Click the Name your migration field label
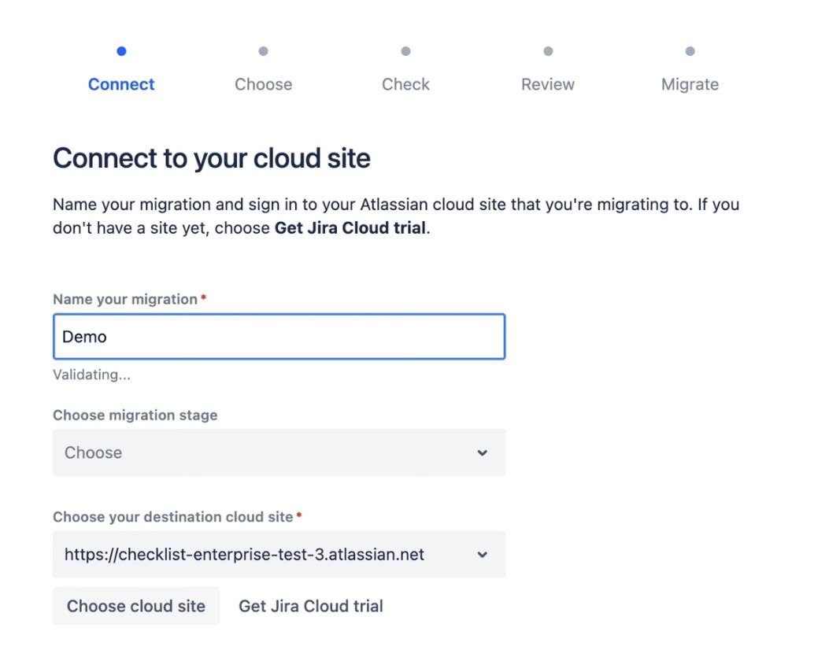The width and height of the screenshot is (829, 650). (x=125, y=299)
